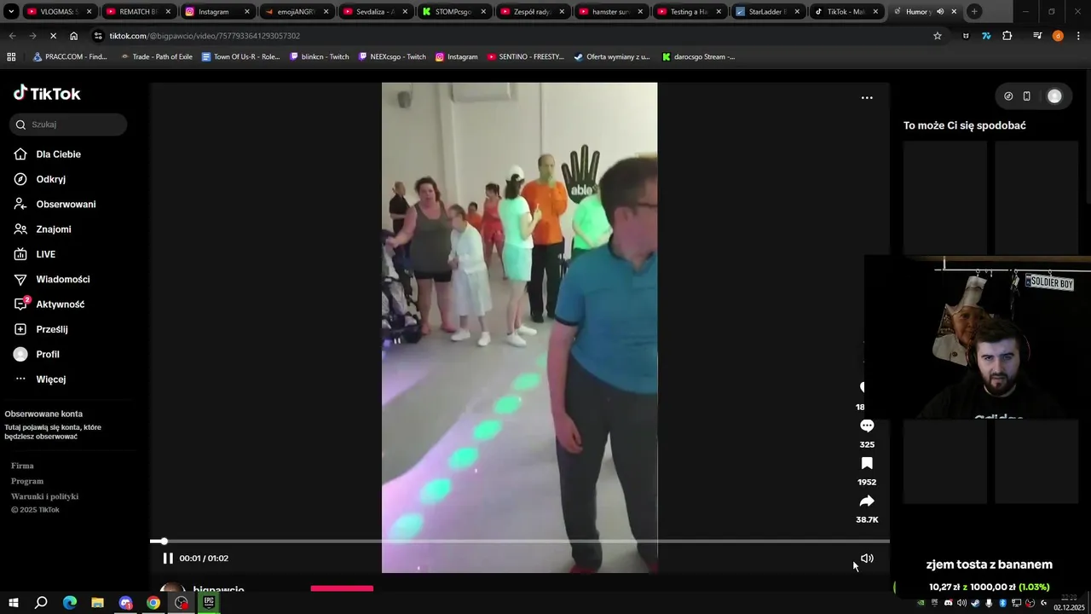Image resolution: width=1091 pixels, height=614 pixels.
Task: Open PRACC.COM bookmark
Action: pos(70,57)
